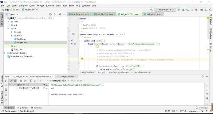Sort test results by duration

tap(25, 81)
